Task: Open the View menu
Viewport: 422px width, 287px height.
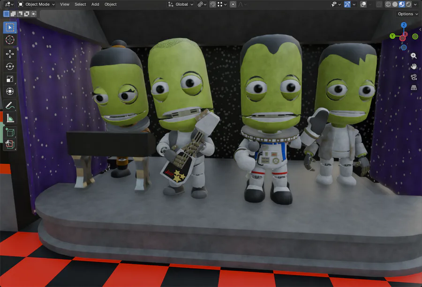Action: 65,4
